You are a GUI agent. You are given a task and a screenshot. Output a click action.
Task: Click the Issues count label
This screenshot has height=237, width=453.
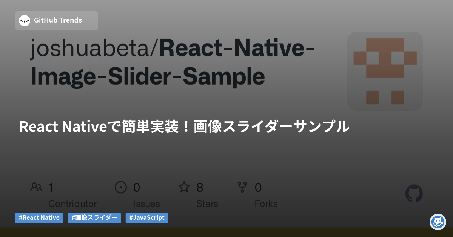click(x=146, y=204)
